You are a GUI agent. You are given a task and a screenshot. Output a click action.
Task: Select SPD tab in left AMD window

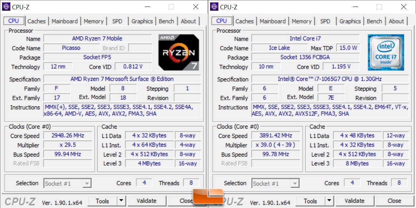(117, 21)
